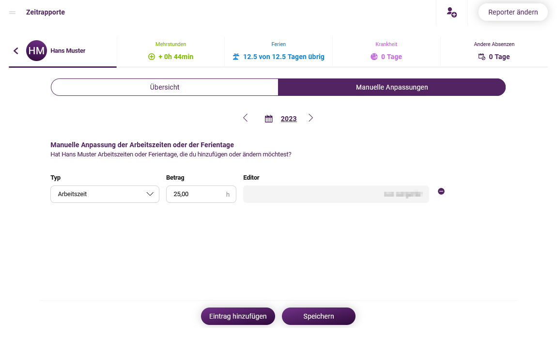Go to the previous year

coord(246,118)
